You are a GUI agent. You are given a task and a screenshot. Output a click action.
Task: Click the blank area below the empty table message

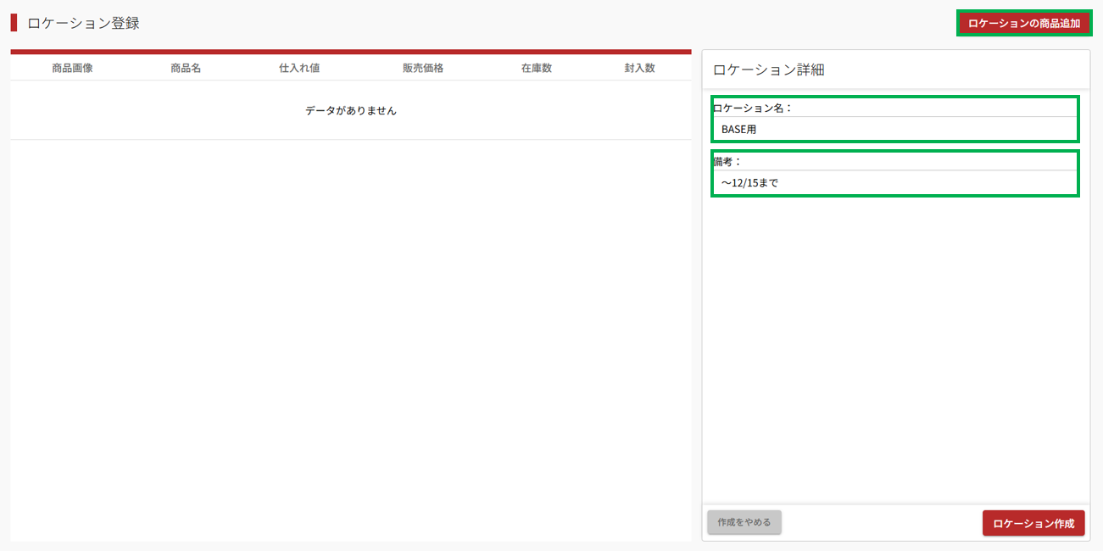click(351, 339)
